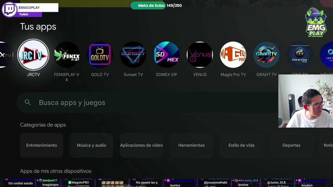
Task: Click the 'JRCTV' label under its icon
Action: (33, 75)
